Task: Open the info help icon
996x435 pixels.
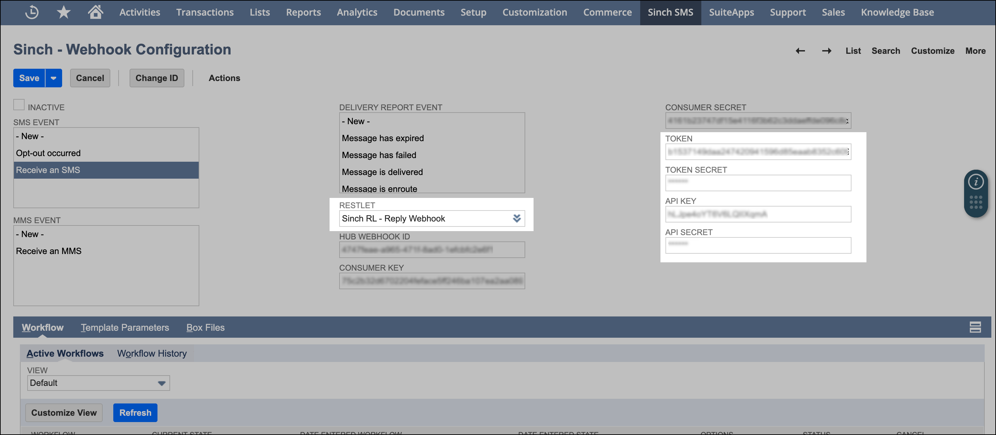Action: 975,182
